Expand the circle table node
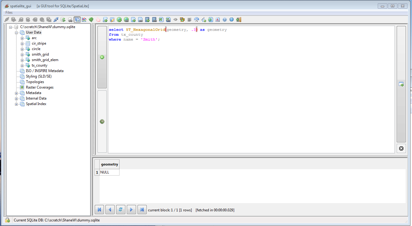This screenshot has height=226, width=412. point(22,49)
